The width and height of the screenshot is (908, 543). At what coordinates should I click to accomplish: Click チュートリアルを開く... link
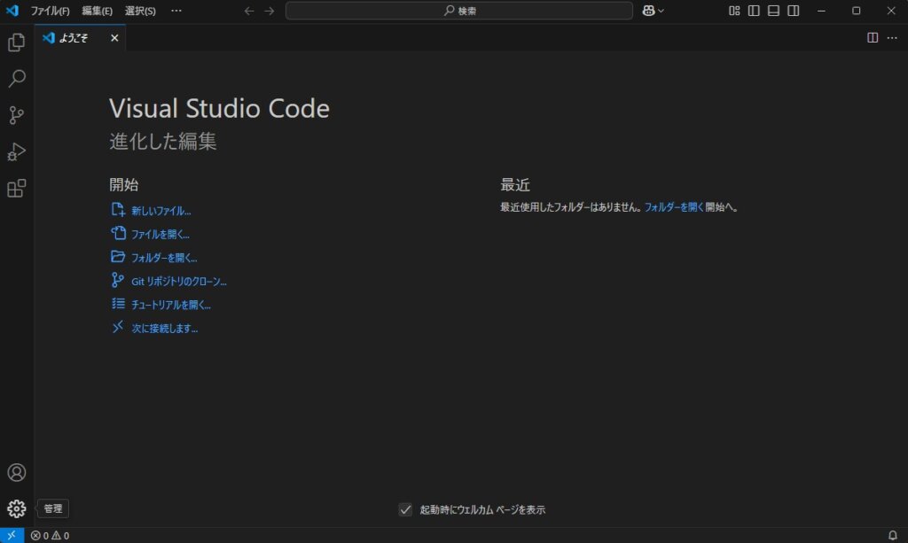(171, 305)
